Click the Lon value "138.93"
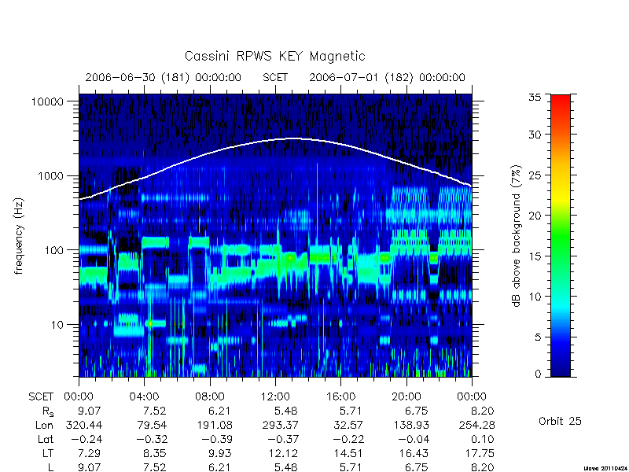The height and width of the screenshot is (472, 629). point(410,425)
